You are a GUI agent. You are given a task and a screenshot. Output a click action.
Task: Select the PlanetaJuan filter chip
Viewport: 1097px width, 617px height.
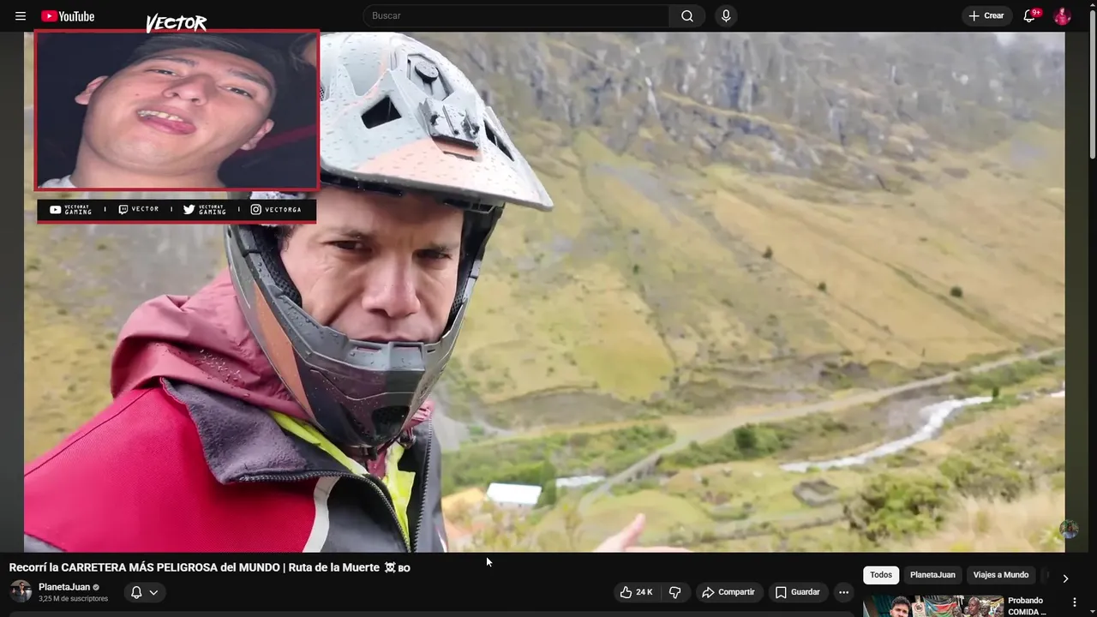pyautogui.click(x=932, y=575)
